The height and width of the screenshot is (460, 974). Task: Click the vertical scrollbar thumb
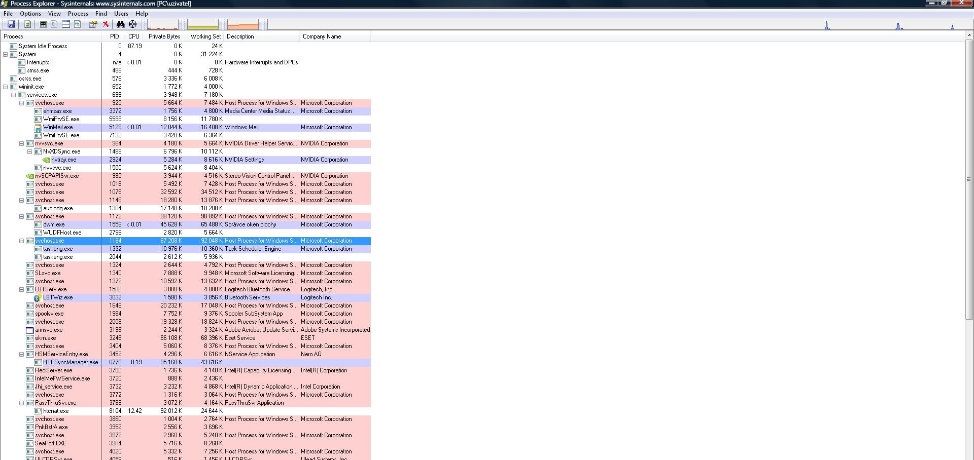tap(969, 180)
